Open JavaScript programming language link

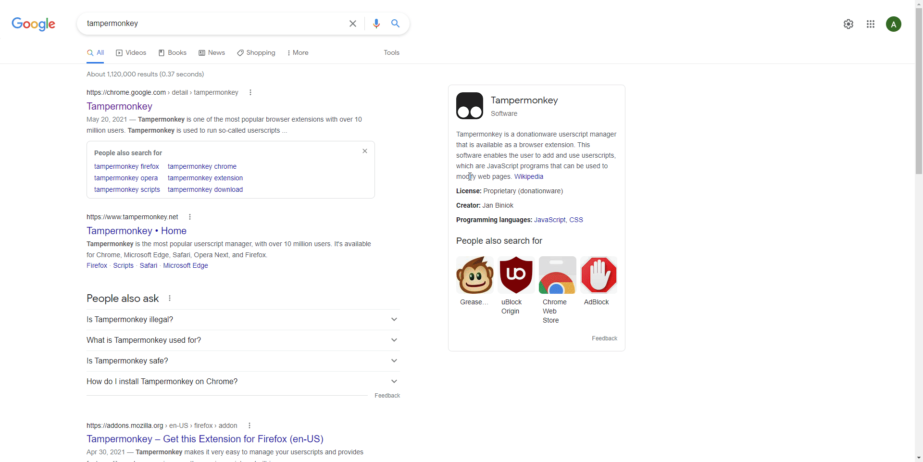[549, 220]
